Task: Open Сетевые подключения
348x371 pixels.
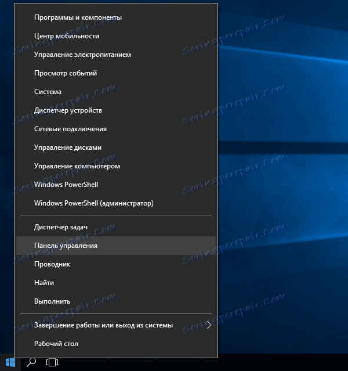Action: tap(116, 129)
